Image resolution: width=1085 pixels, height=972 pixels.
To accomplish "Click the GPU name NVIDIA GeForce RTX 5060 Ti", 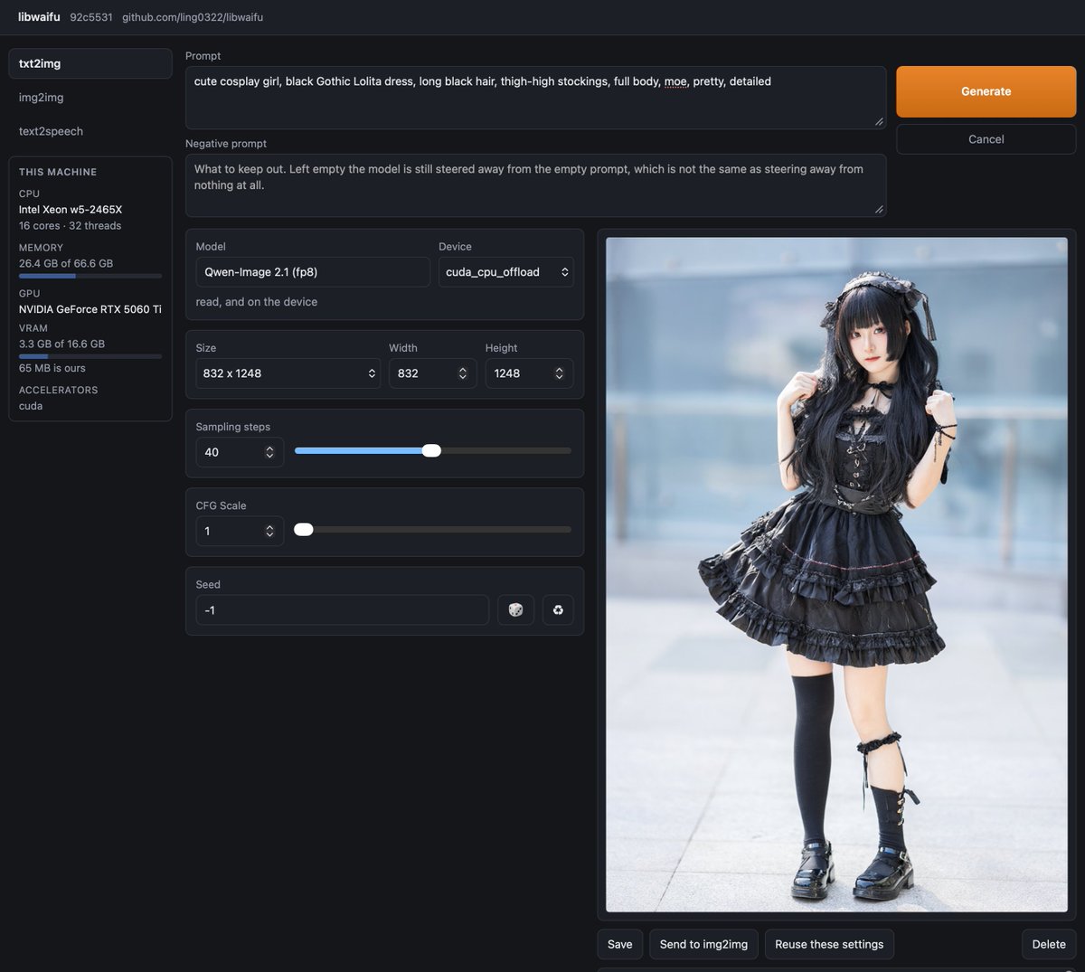I will pos(90,309).
